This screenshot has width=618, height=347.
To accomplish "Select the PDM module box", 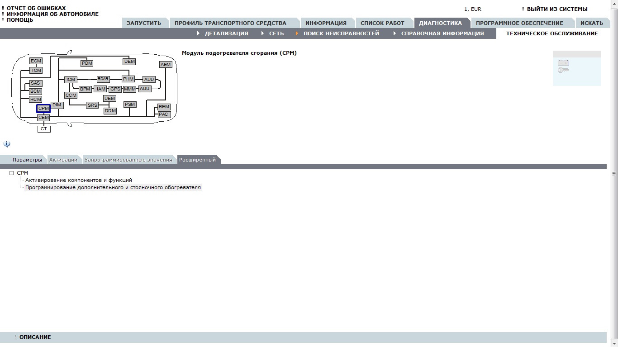I will [x=87, y=63].
